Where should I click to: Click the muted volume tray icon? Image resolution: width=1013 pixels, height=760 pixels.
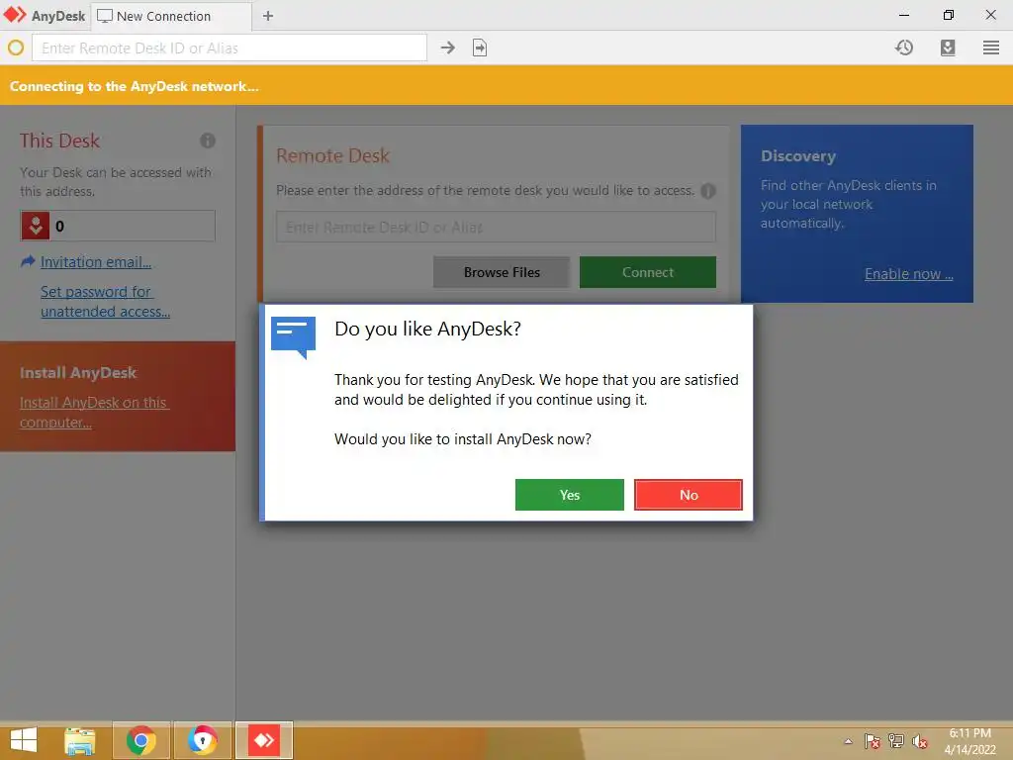(920, 741)
